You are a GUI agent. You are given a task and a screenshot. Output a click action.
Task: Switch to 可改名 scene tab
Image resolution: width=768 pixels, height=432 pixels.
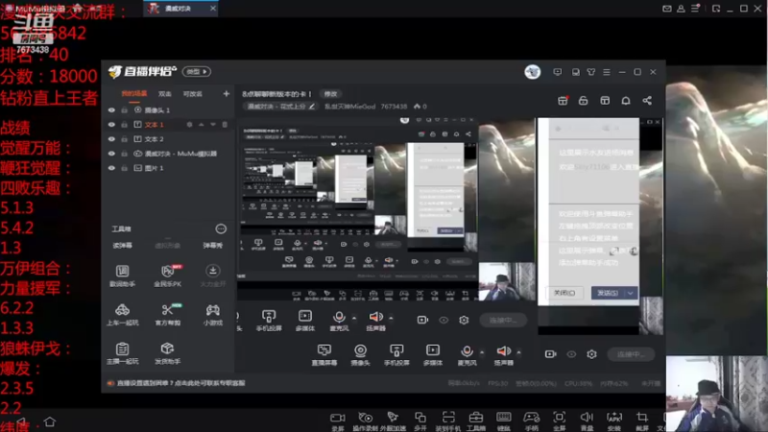pos(193,93)
